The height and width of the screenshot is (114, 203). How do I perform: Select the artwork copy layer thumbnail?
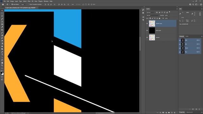(x=152, y=23)
